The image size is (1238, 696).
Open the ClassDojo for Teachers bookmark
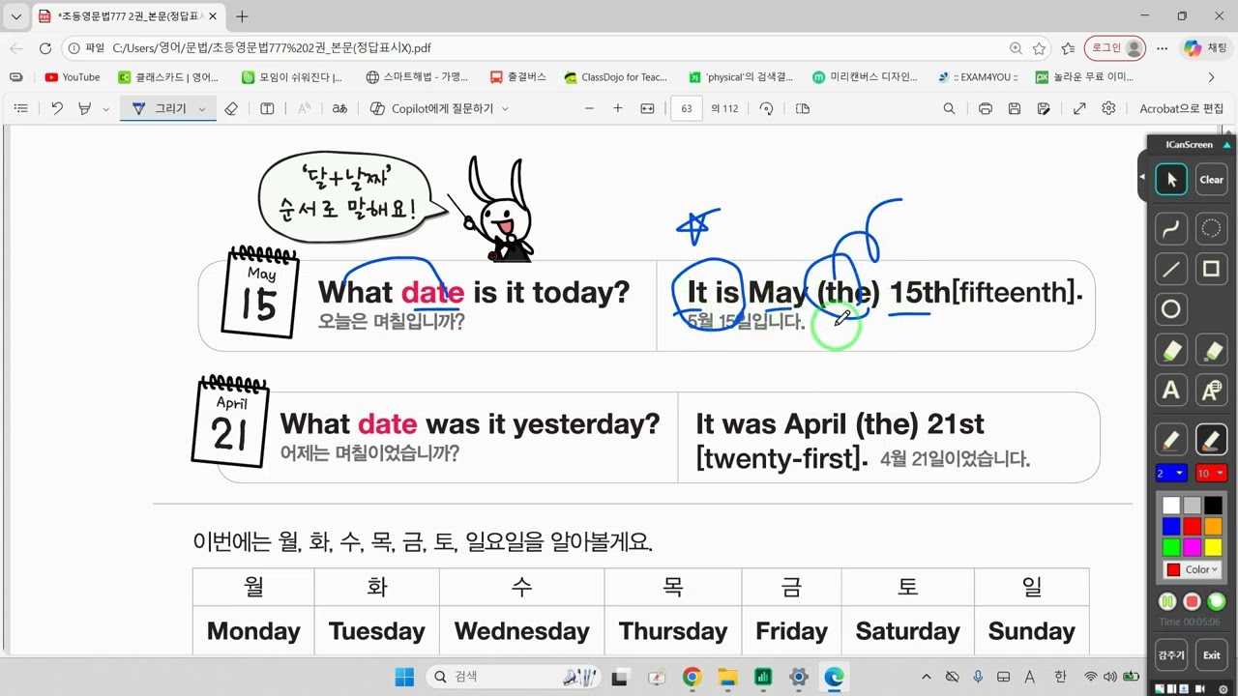pyautogui.click(x=616, y=77)
